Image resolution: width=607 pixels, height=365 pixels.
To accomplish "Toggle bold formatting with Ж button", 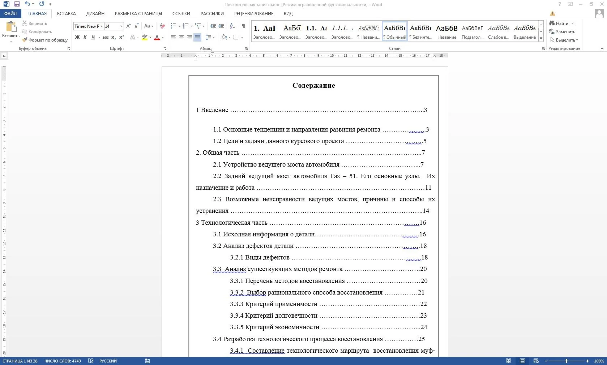I will coord(77,37).
